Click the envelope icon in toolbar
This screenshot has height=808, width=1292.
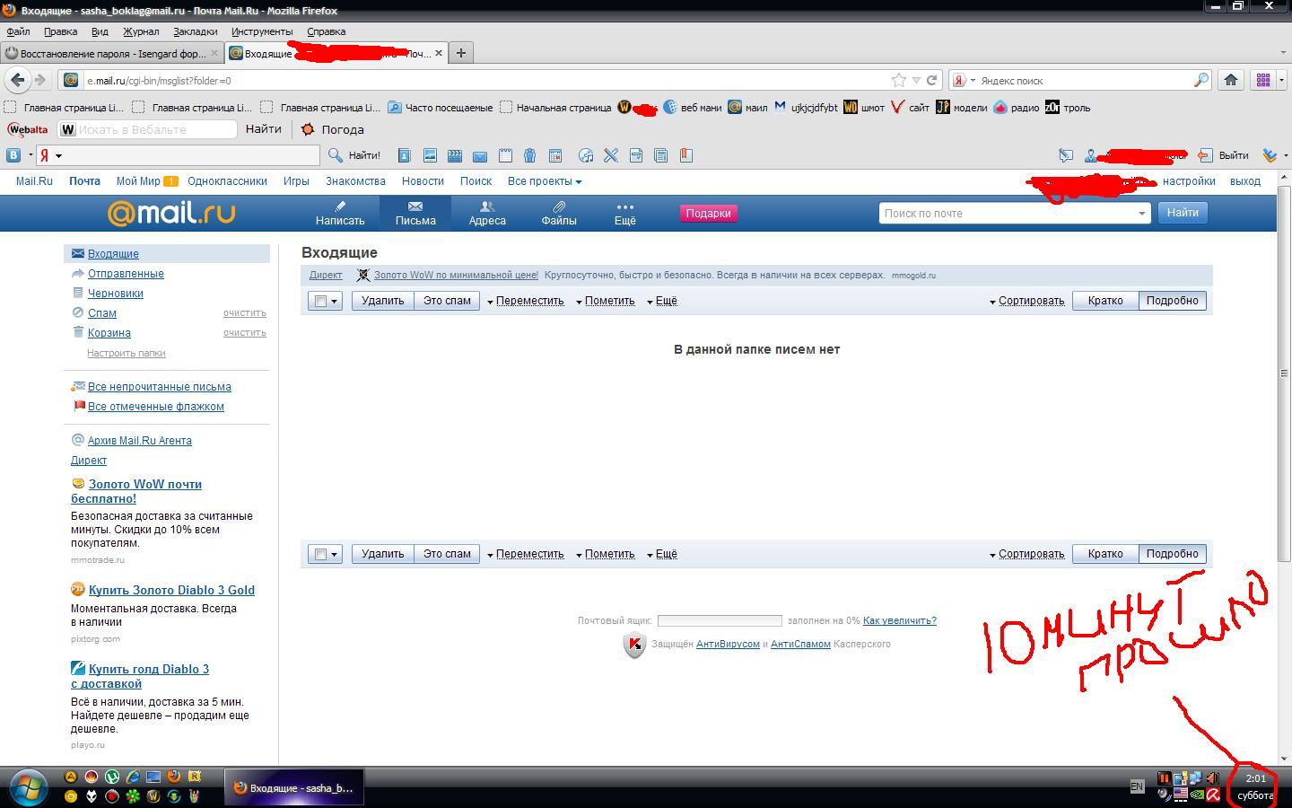[x=480, y=155]
